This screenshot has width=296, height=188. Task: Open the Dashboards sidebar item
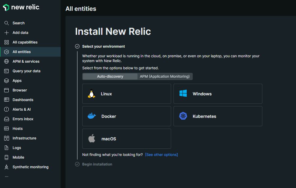pos(30,100)
